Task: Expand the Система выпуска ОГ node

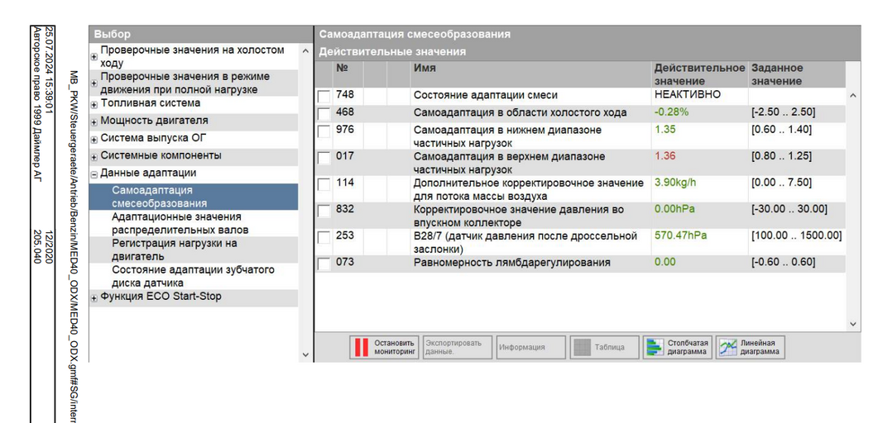Action: point(94,139)
